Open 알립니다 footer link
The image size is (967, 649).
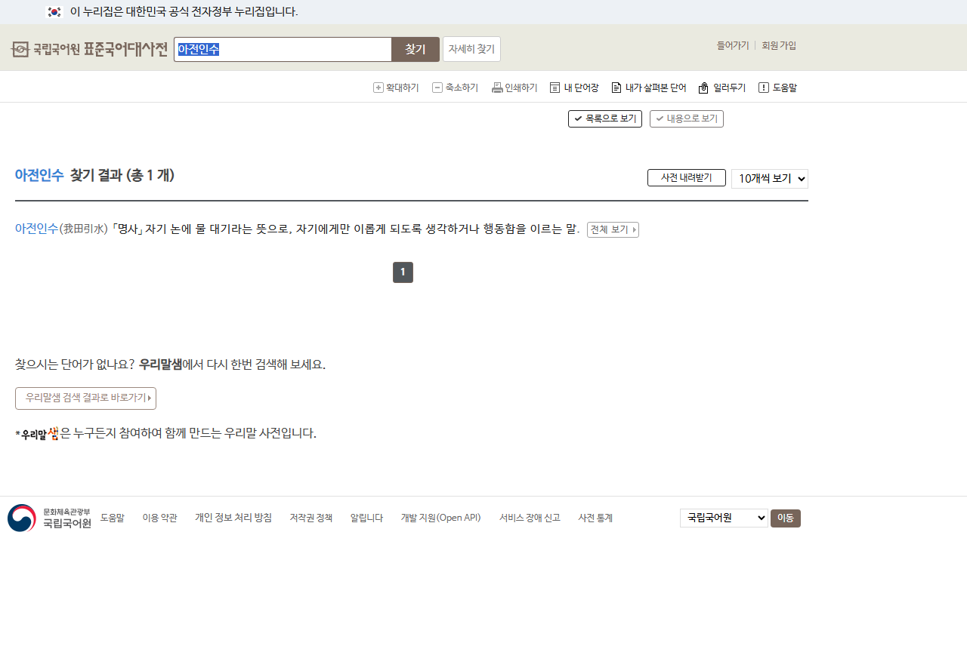(x=366, y=518)
